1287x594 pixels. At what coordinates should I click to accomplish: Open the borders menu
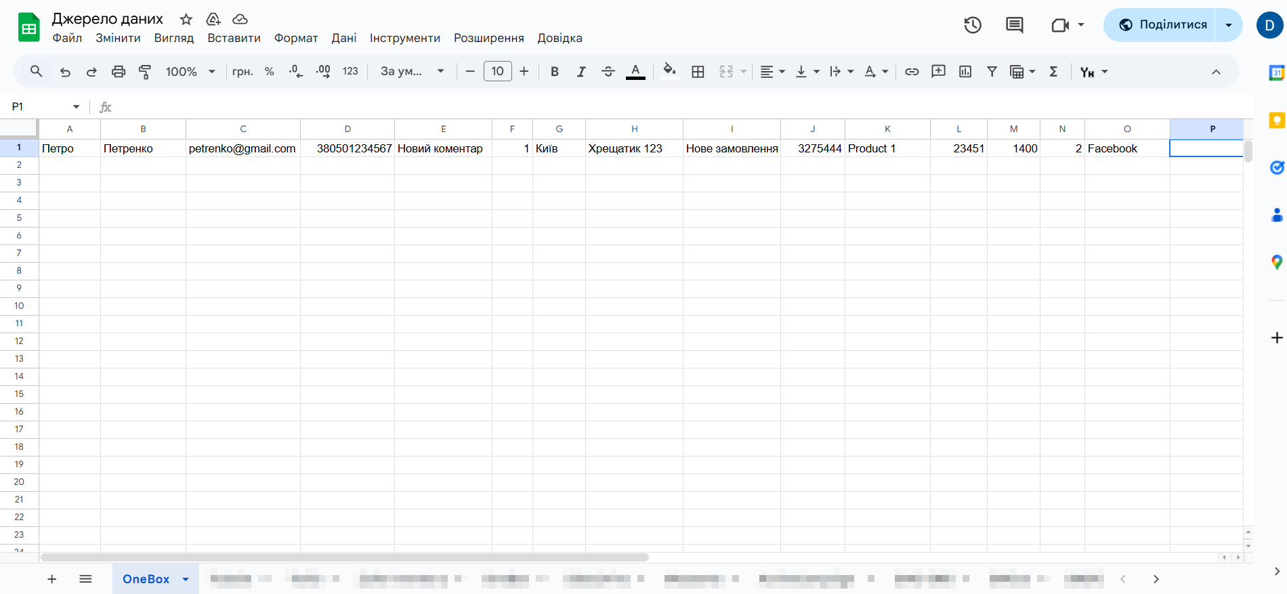[698, 71]
